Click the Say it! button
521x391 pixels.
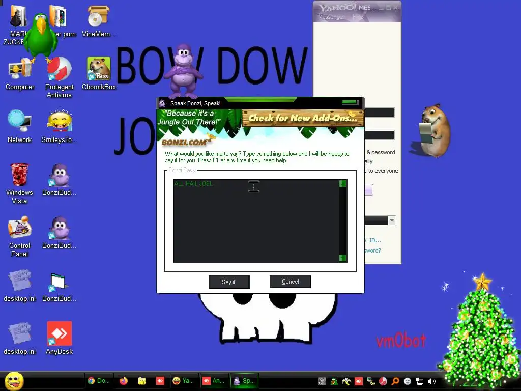pos(229,282)
